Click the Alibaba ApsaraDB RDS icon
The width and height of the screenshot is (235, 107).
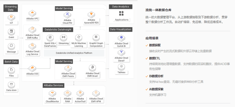pyautogui.click(x=91, y=15)
